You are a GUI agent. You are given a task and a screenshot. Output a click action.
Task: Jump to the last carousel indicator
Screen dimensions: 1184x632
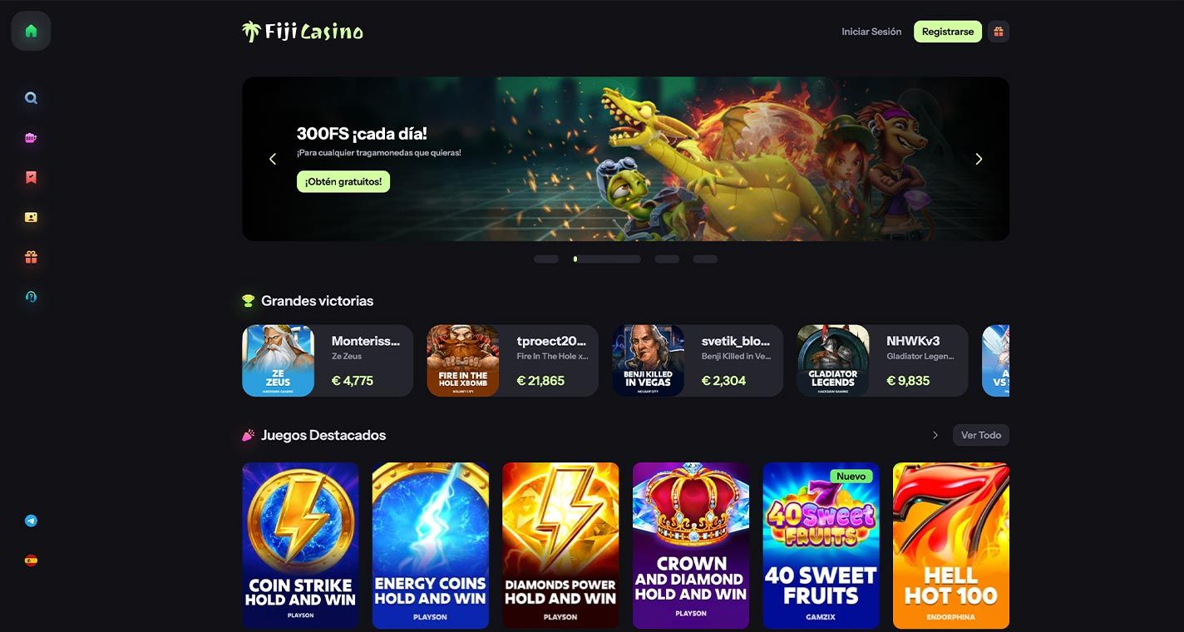[705, 259]
